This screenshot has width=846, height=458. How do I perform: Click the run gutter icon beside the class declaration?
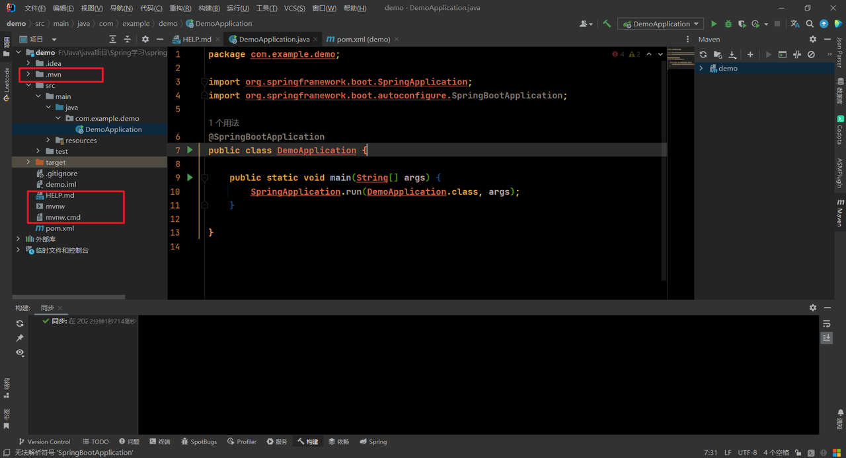coord(190,150)
